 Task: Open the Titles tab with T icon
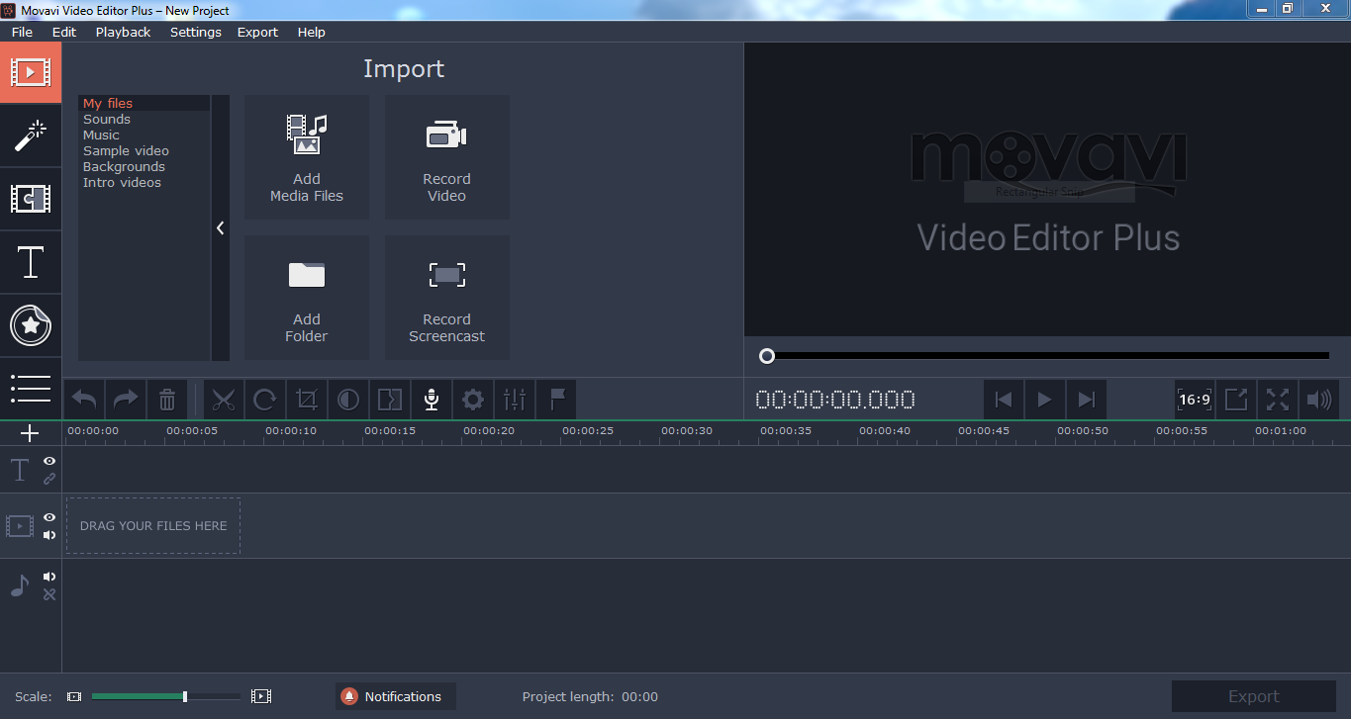pyautogui.click(x=31, y=262)
